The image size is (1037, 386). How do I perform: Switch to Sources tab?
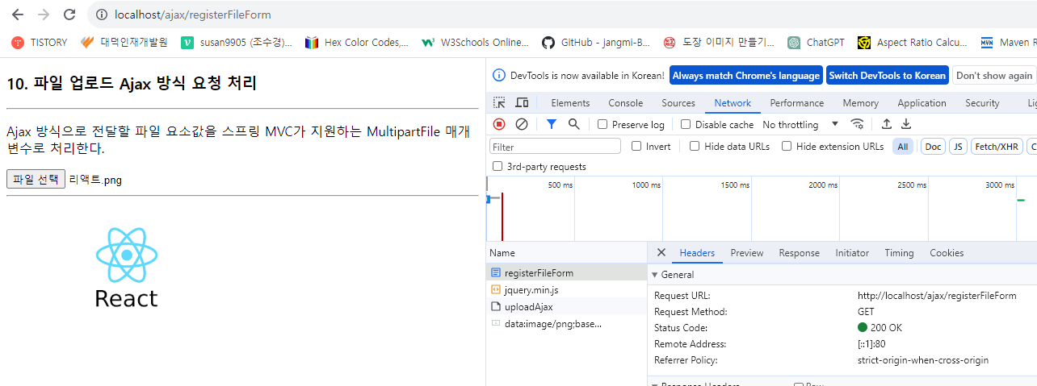click(x=678, y=103)
